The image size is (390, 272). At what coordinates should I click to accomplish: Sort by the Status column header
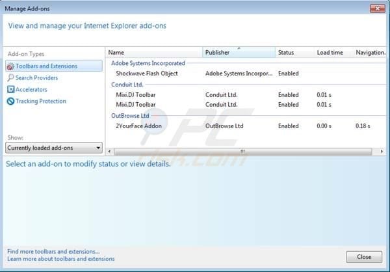(x=294, y=53)
